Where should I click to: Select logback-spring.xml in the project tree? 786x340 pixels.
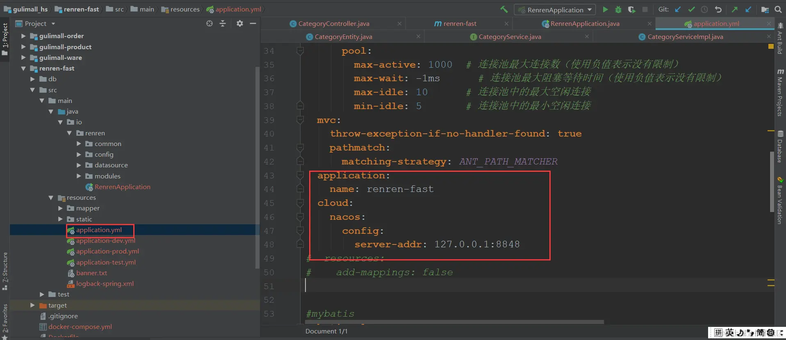coord(100,284)
